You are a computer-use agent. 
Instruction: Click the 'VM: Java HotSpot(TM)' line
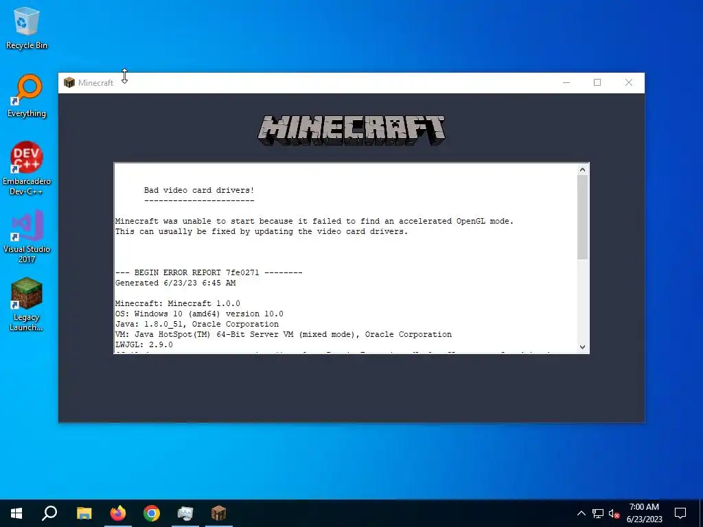(x=284, y=334)
